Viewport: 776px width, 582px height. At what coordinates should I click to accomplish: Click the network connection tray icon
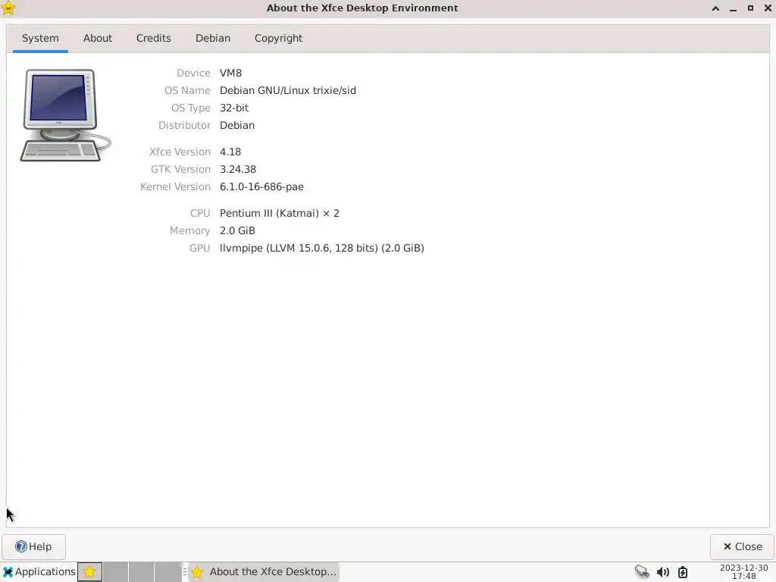coord(642,571)
